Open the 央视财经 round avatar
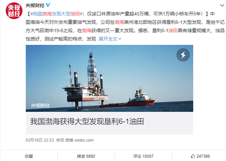 (x=14, y=11)
